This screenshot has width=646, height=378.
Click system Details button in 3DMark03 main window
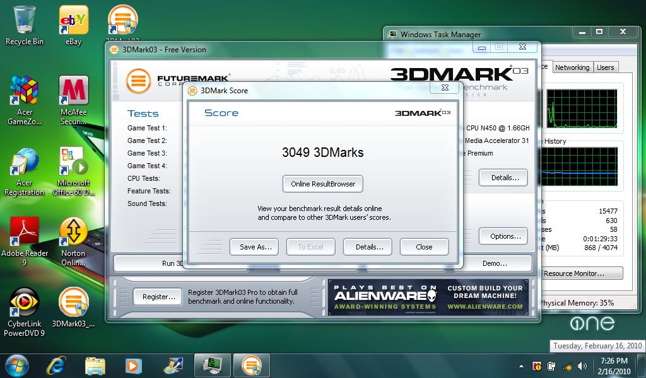coord(503,178)
